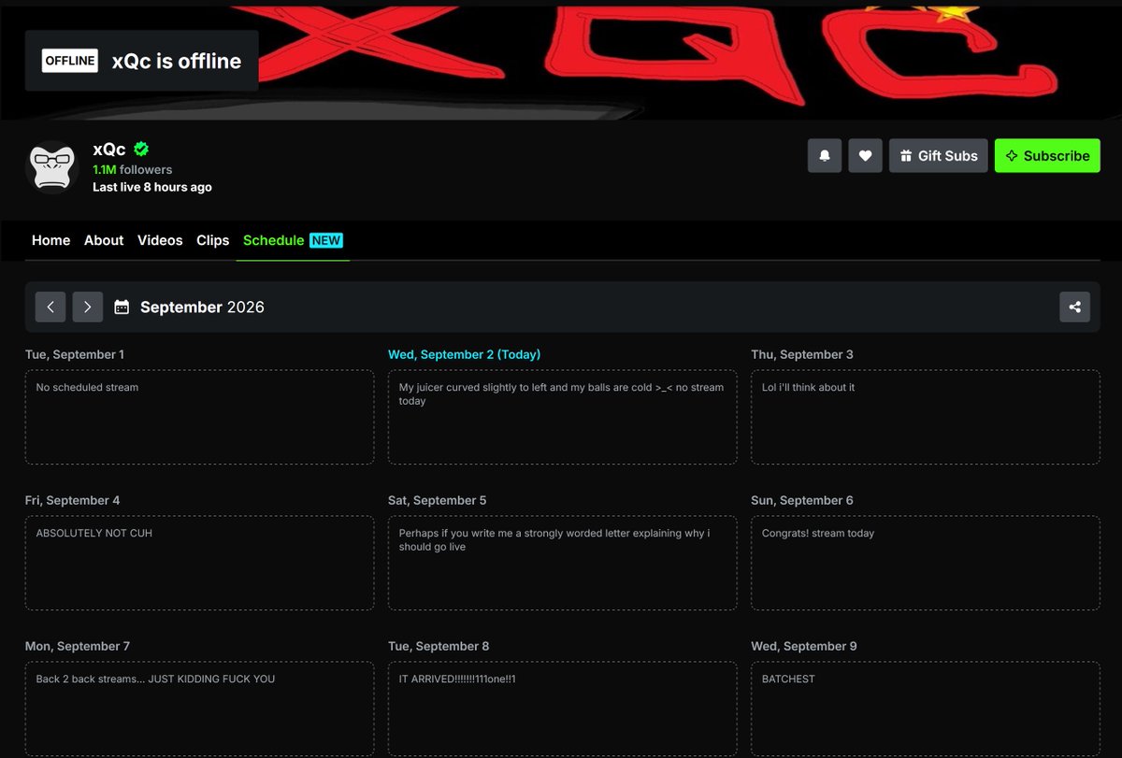
Task: Switch to the About tab
Action: click(104, 240)
